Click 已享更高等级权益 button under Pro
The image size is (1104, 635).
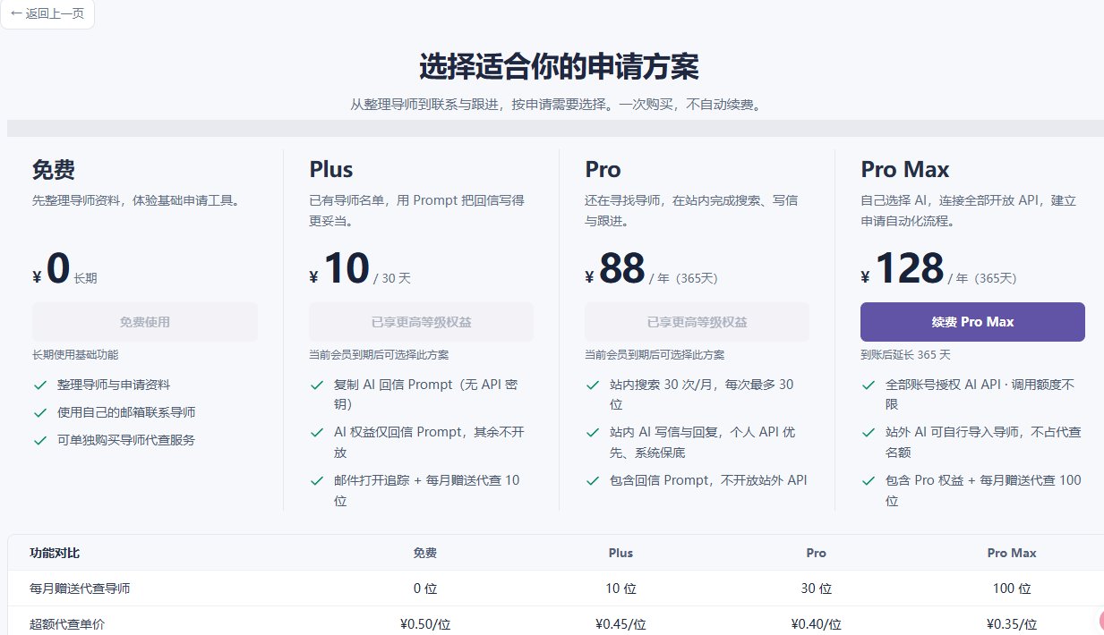tap(697, 322)
